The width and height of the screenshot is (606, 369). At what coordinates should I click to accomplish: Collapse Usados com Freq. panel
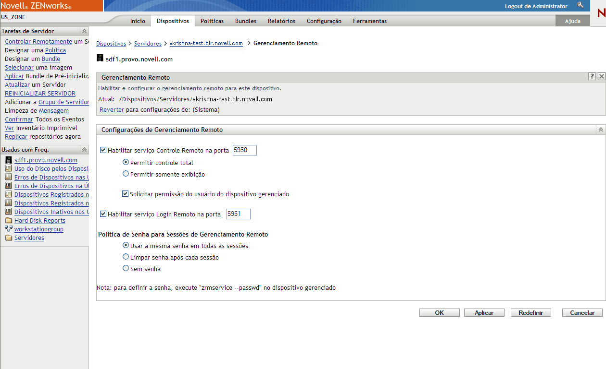[x=85, y=150]
